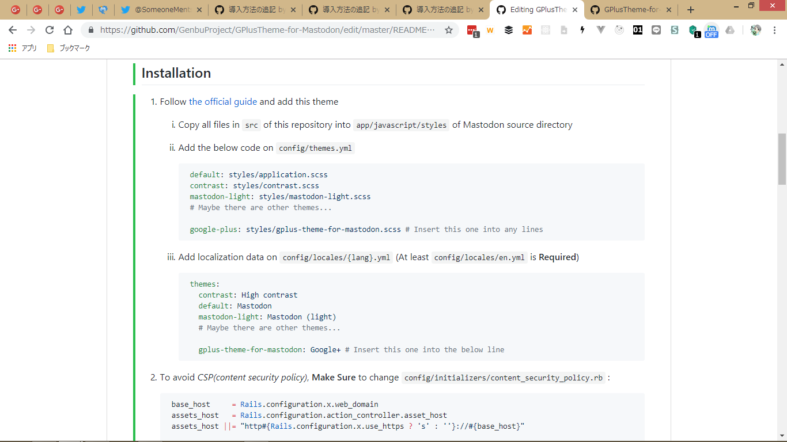Click the page's vertical scrollbar thumb
The width and height of the screenshot is (787, 442).
pos(782,159)
